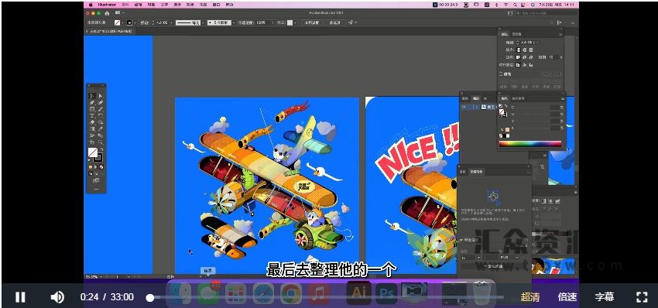This screenshot has height=308, width=658.
Task: Switch to the 图层 (Layers) tab
Action: click(476, 98)
